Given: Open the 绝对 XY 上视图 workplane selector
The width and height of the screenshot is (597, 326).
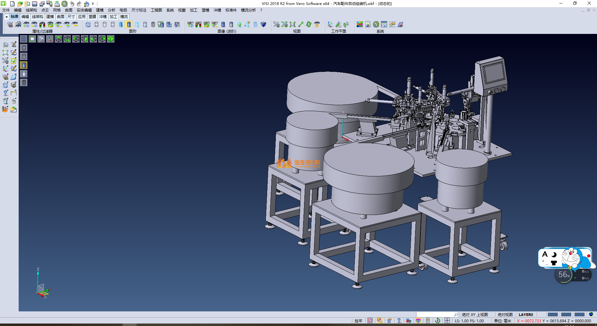Looking at the screenshot, I should [474, 314].
